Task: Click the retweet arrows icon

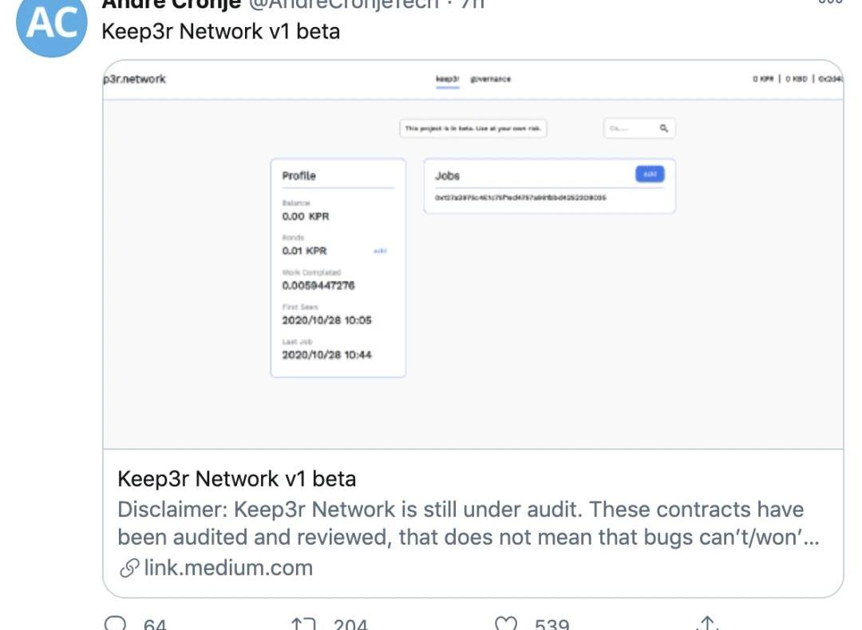Action: (304, 624)
